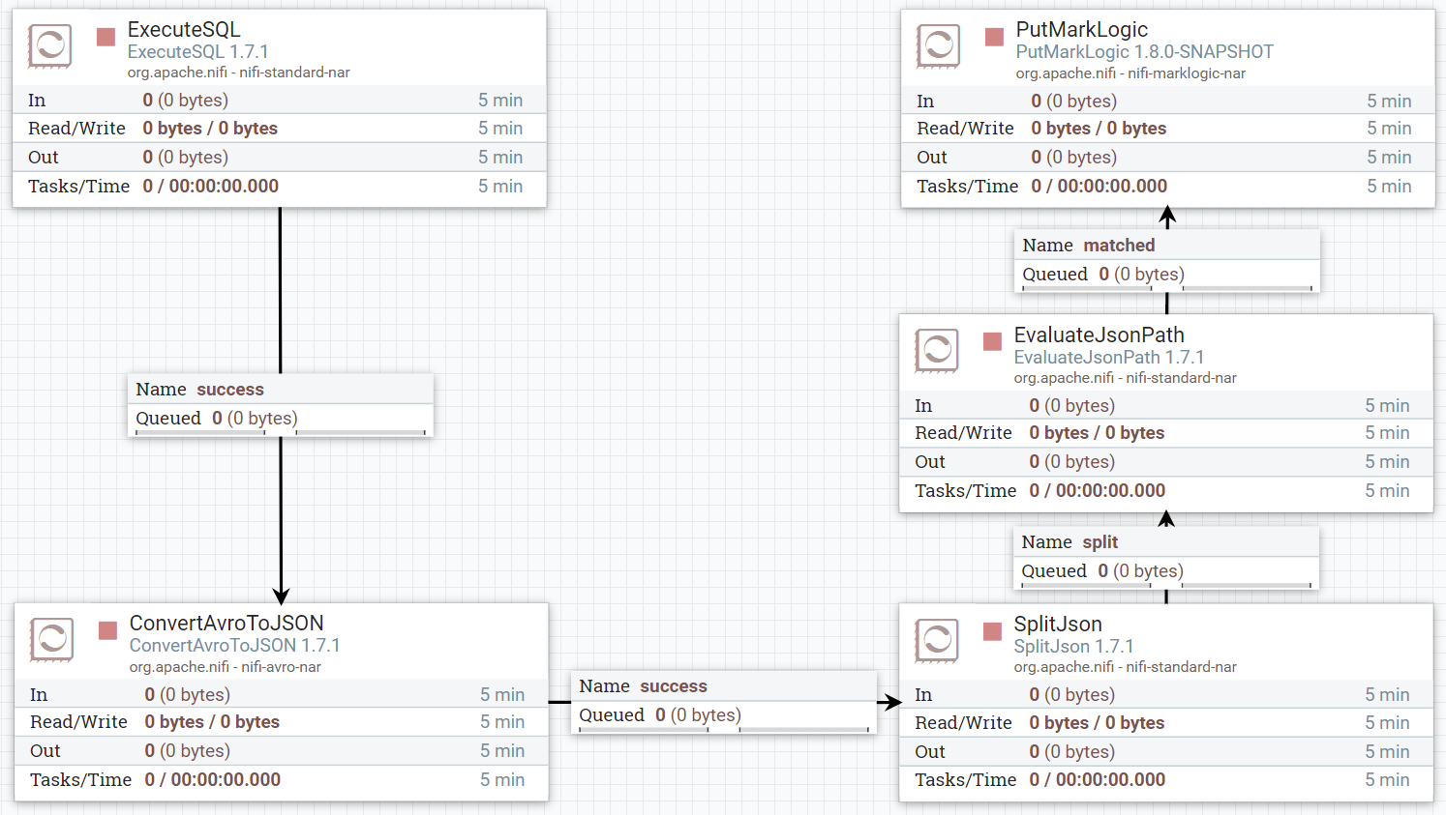Screen dimensions: 1446x815
Task: Select the ExecuteSQL processor title
Action: click(184, 30)
